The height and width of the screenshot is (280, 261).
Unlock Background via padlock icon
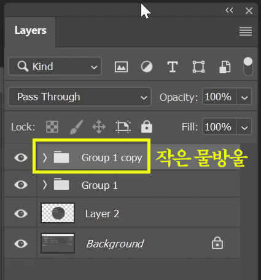[217, 243]
